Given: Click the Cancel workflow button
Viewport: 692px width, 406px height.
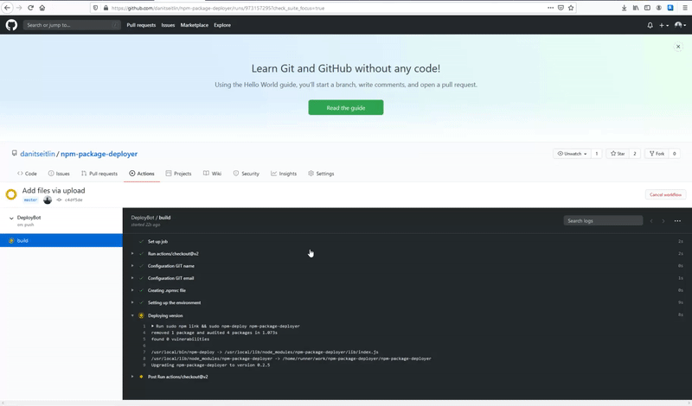Looking at the screenshot, I should tap(665, 194).
